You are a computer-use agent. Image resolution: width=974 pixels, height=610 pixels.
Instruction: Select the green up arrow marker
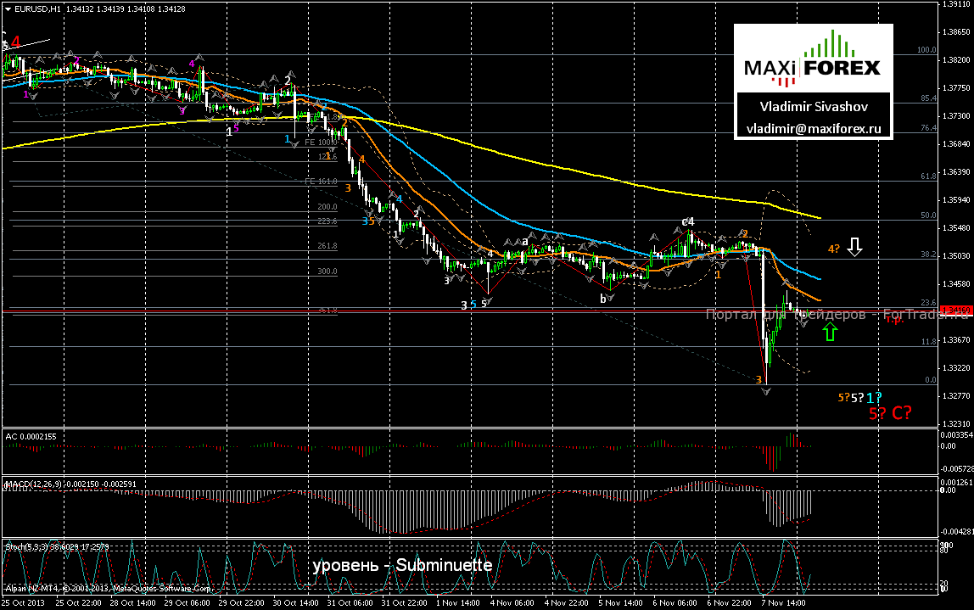coord(831,333)
